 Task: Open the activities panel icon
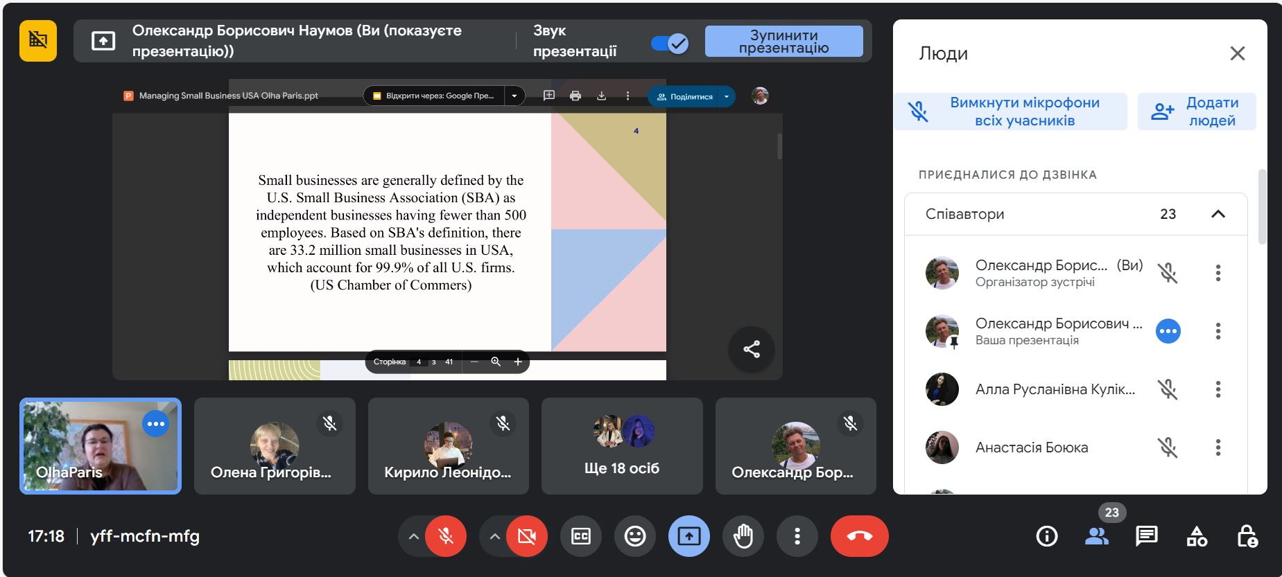1197,536
